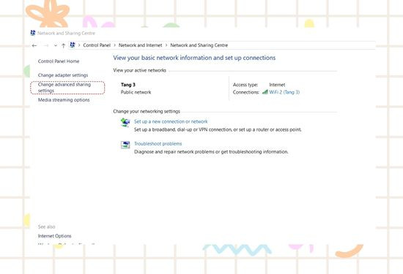Screen dimensions: 403x274
Task: Select Network and Sharing Centre breadcrumb
Action: point(199,45)
